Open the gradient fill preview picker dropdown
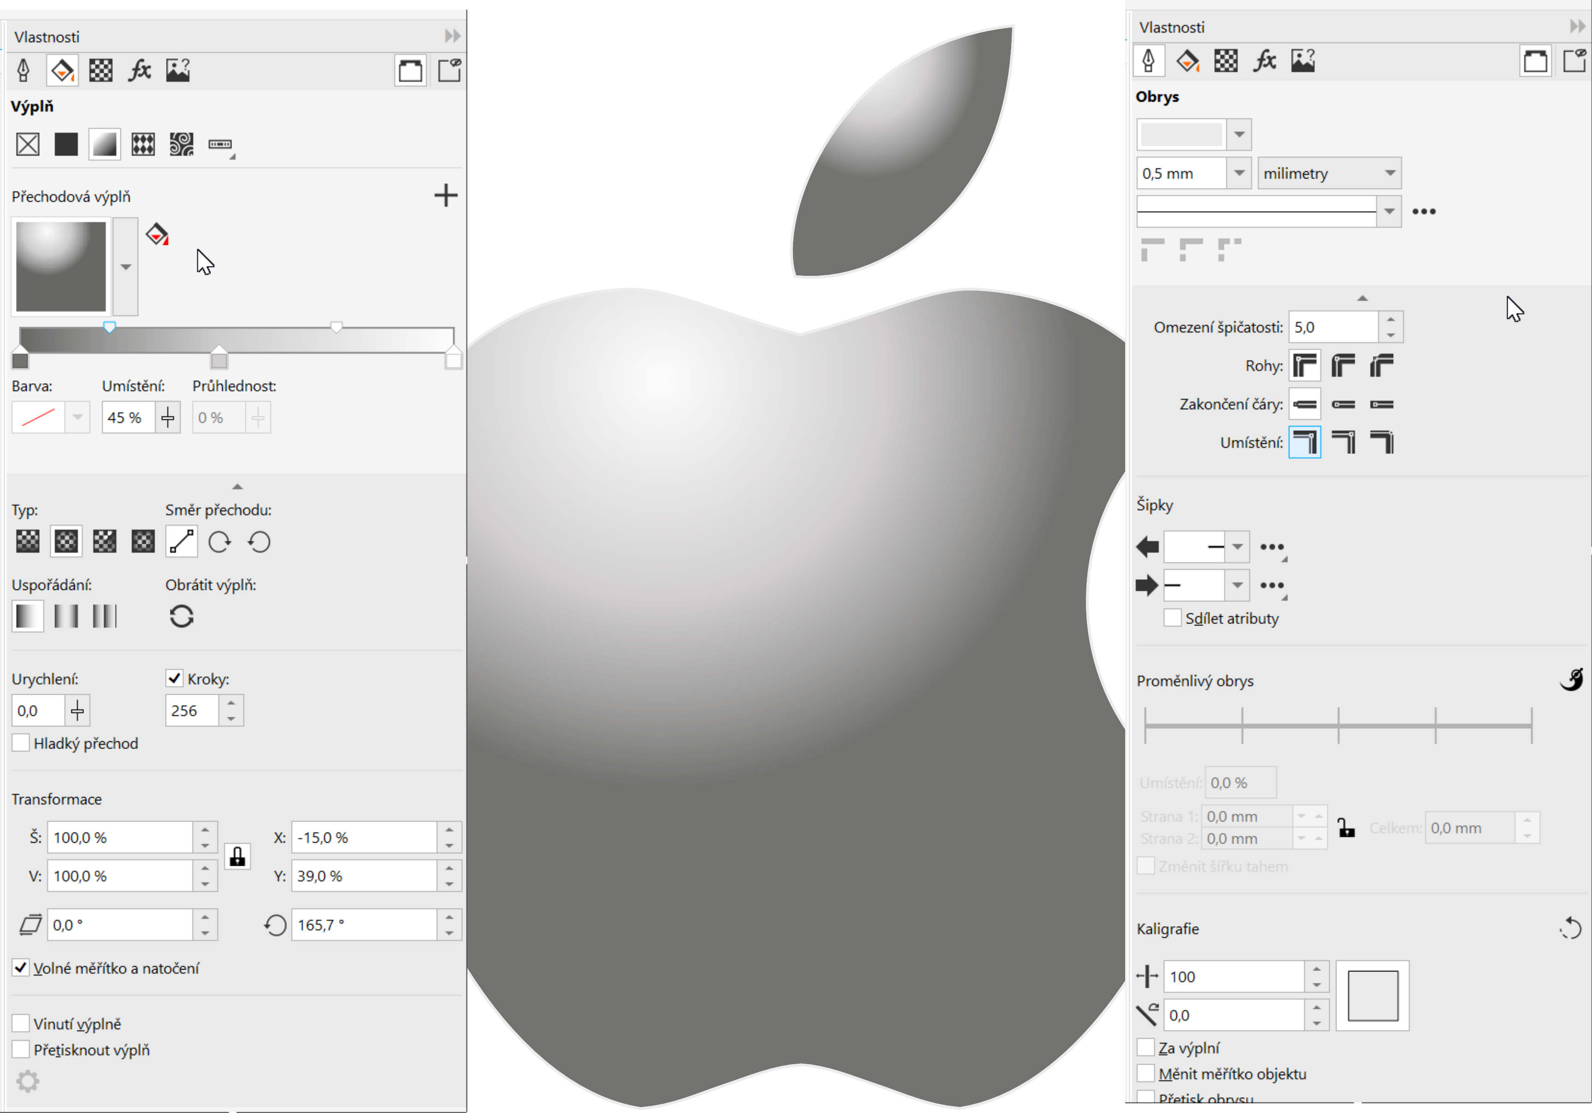The width and height of the screenshot is (1592, 1113). [125, 267]
